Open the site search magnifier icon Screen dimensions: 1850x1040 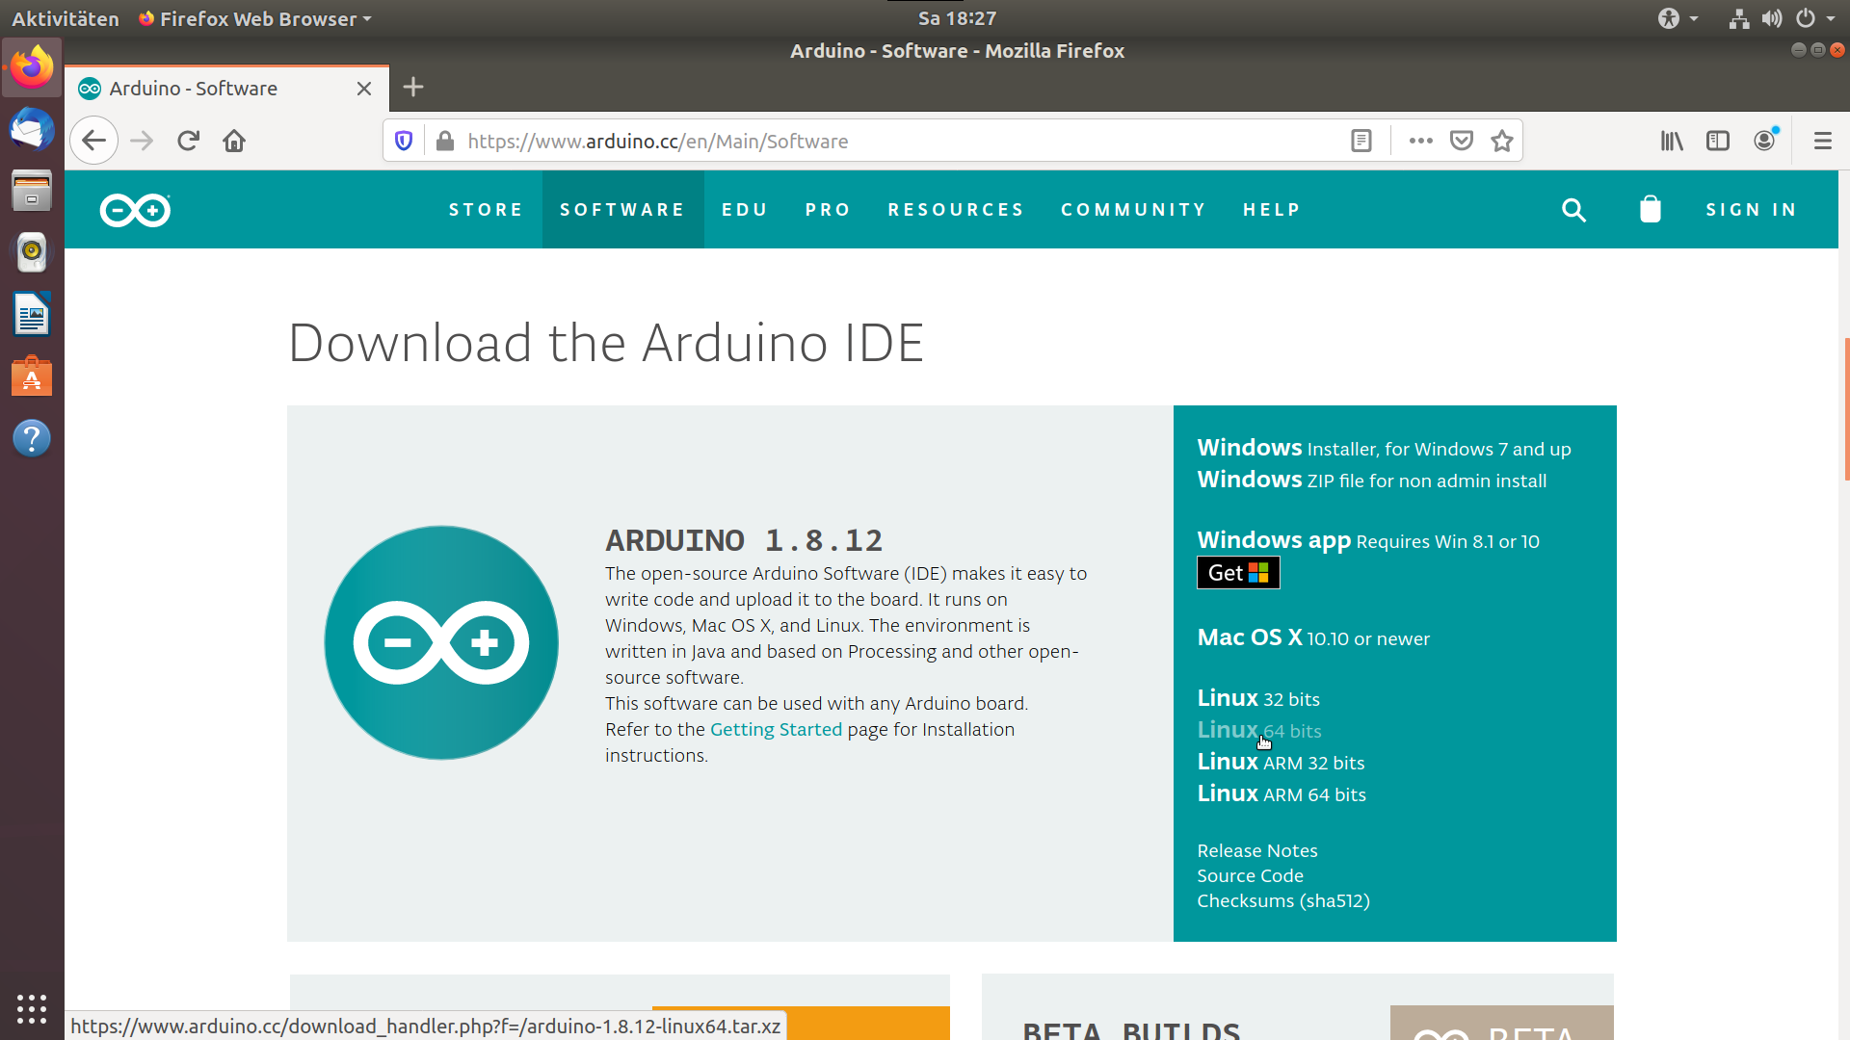pyautogui.click(x=1573, y=210)
